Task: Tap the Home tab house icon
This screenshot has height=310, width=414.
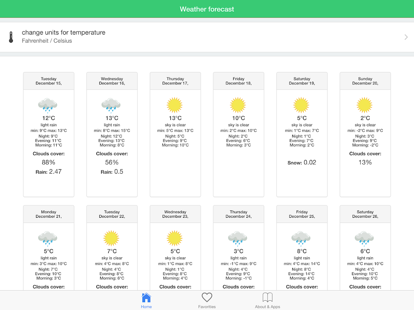Action: 146,298
